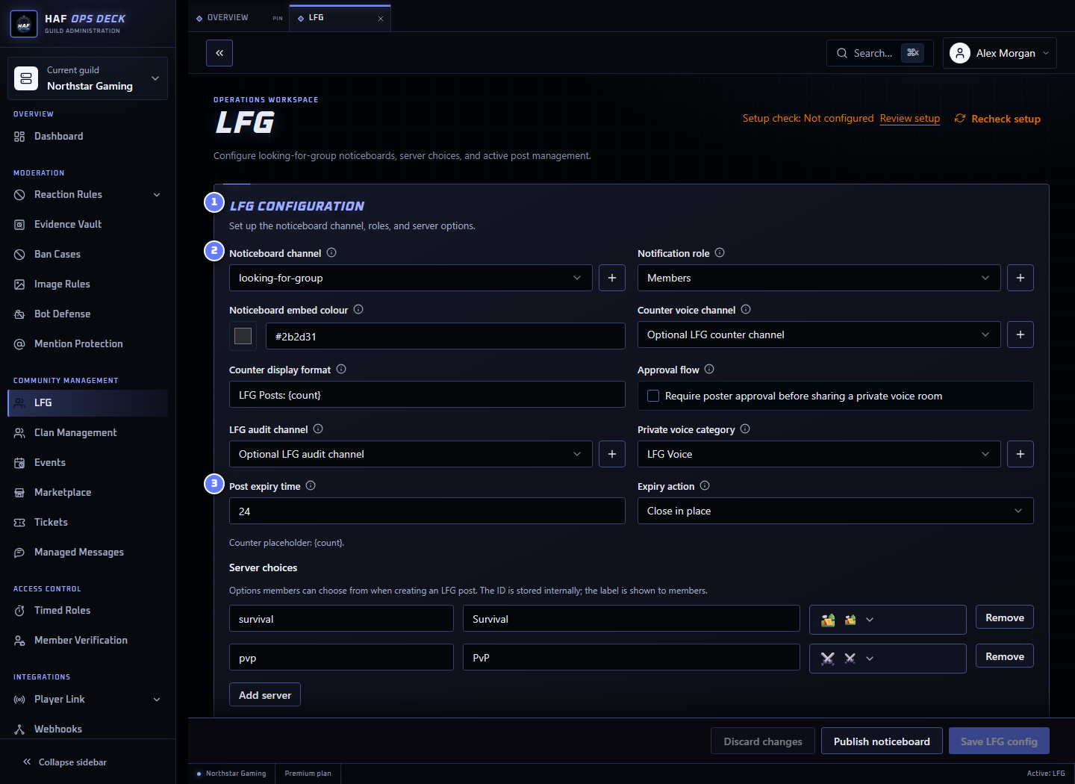Add a counter voice channel with the plus button
Screen dimensions: 1075x784
click(x=1021, y=335)
